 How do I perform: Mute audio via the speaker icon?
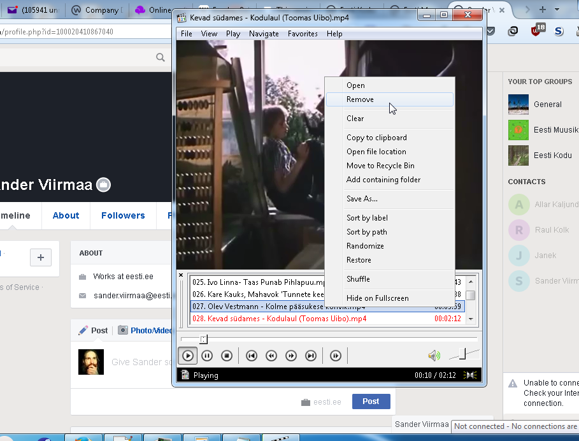coord(434,356)
